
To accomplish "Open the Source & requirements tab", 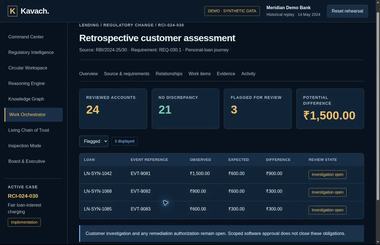I will [x=127, y=74].
